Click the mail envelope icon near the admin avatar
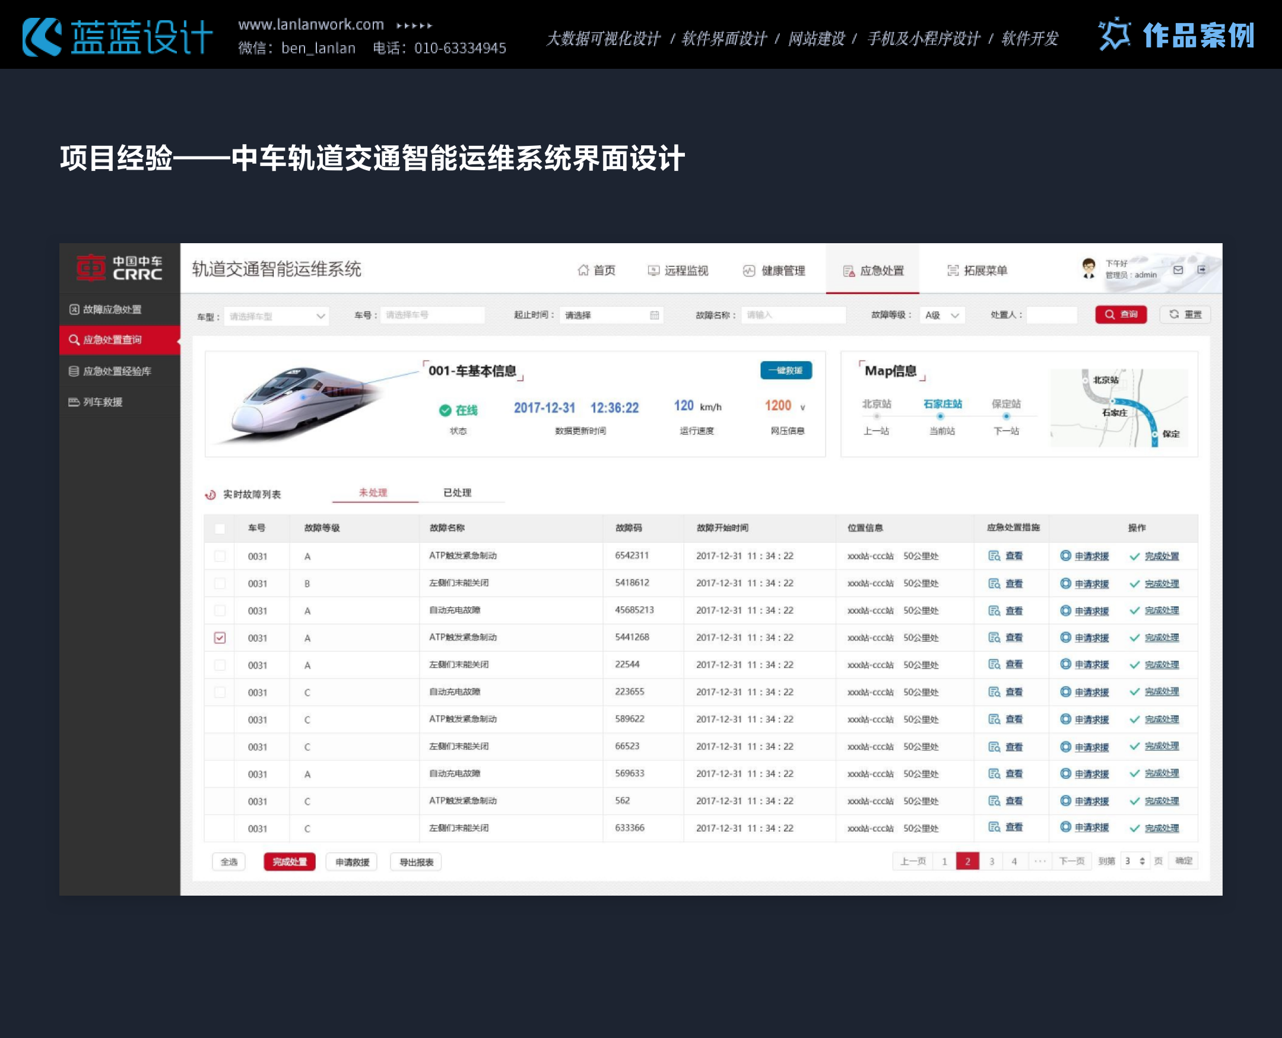 [x=1179, y=269]
